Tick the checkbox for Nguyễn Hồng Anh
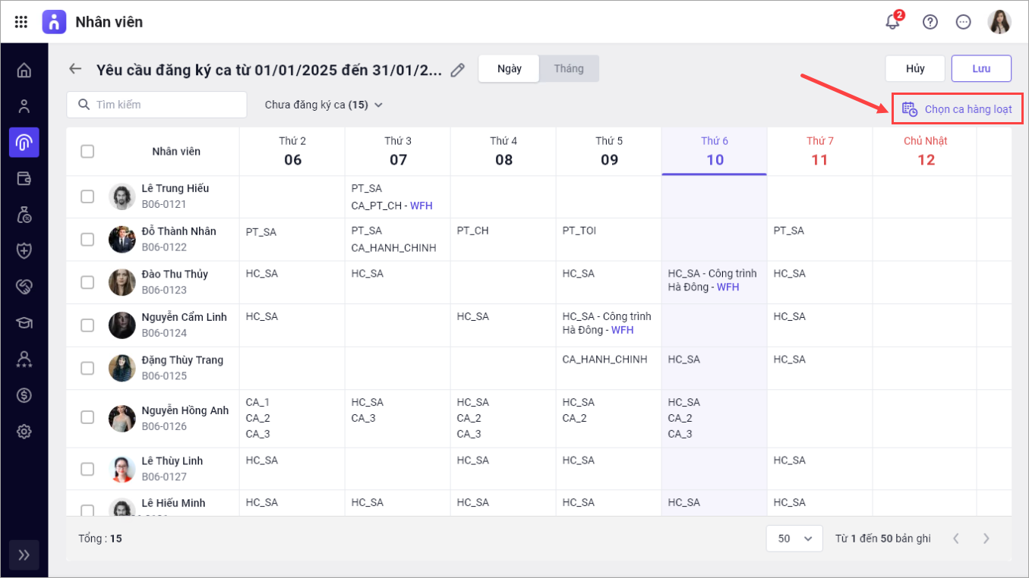 [87, 417]
